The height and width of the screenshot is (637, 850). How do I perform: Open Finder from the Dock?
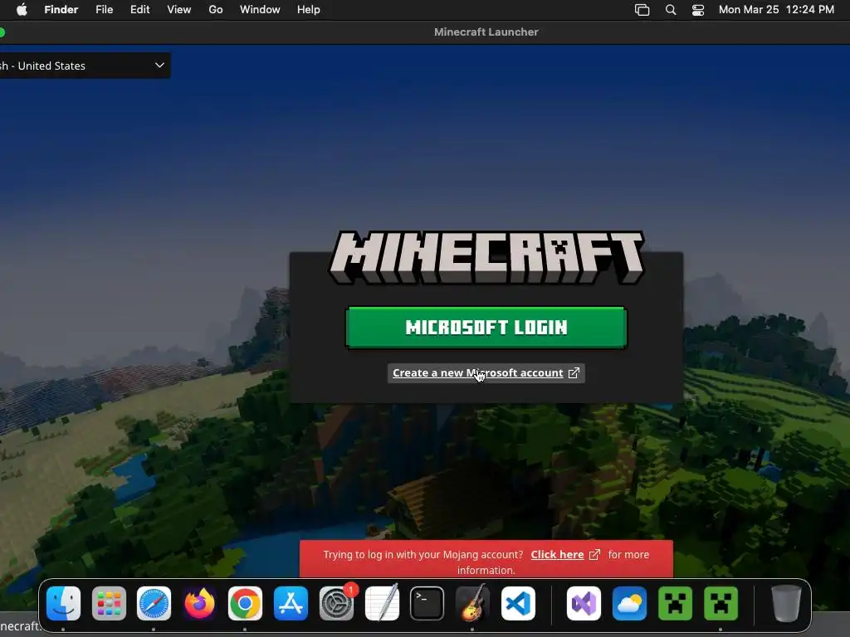pos(63,603)
